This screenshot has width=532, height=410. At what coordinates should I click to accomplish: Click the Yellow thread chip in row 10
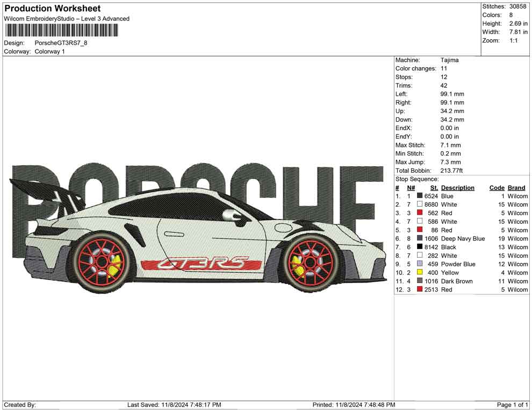point(419,273)
